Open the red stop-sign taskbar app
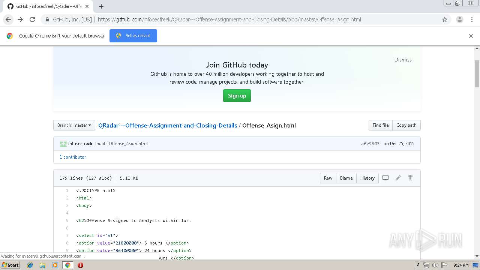The width and height of the screenshot is (480, 270). click(x=80, y=265)
